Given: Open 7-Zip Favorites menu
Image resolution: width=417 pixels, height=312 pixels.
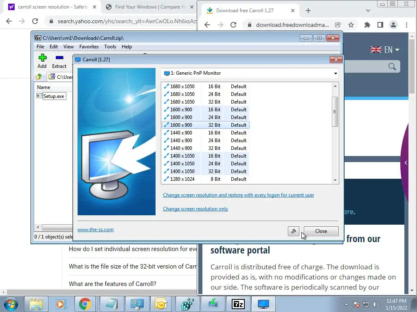Looking at the screenshot, I should pos(89,47).
